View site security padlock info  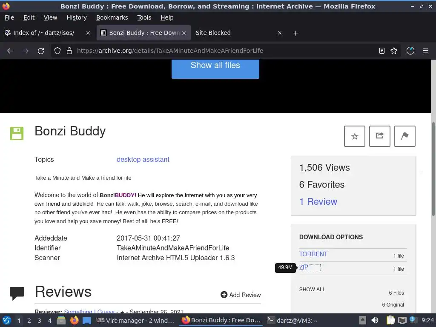pyautogui.click(x=69, y=51)
